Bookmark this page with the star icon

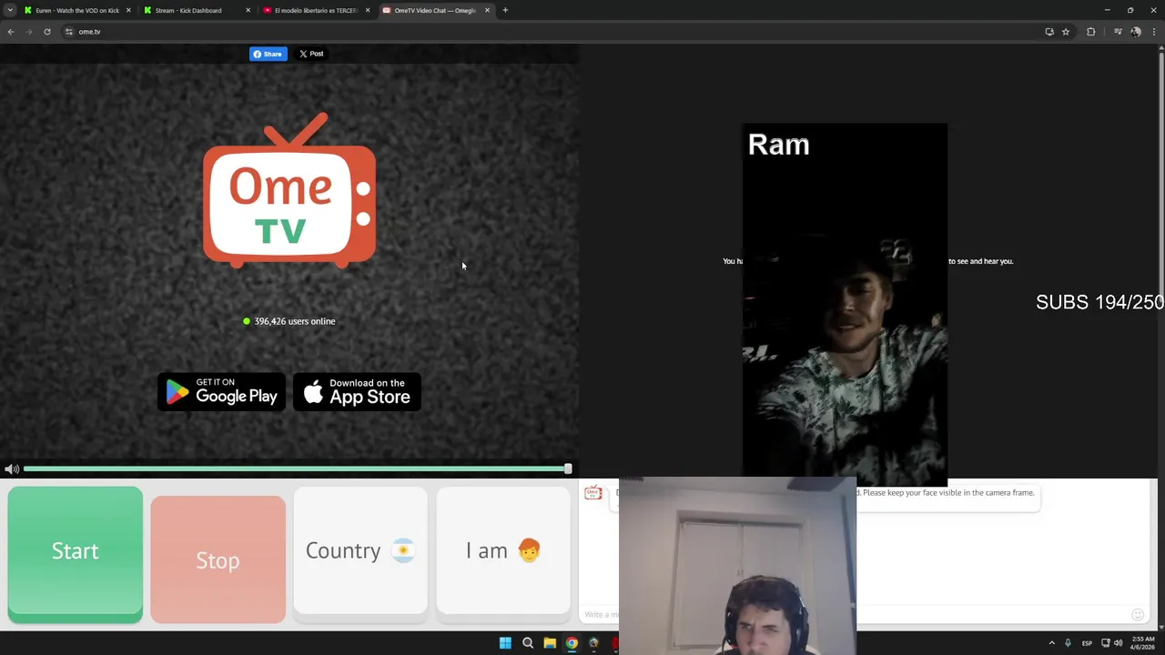[1066, 32]
